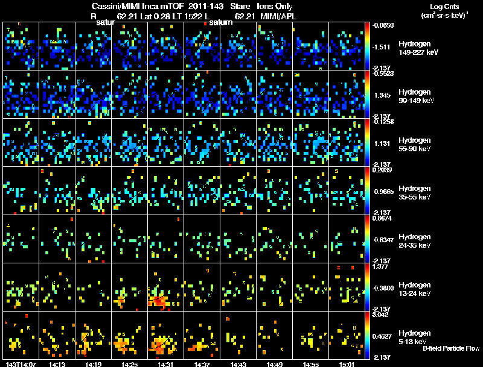The image size is (483, 367).
Task: Click the color bar for Hydrogen 35-55 keV
Action: 367,191
